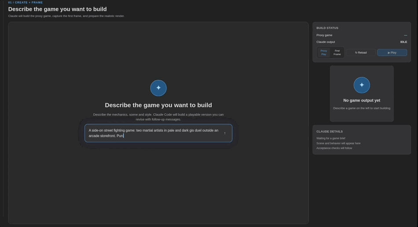Click the dash value beside Proxy game

click(x=405, y=35)
